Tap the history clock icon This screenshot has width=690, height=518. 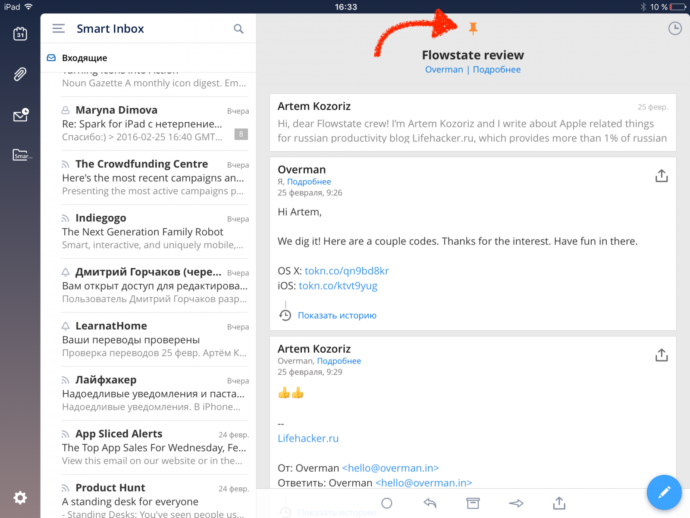coord(285,315)
